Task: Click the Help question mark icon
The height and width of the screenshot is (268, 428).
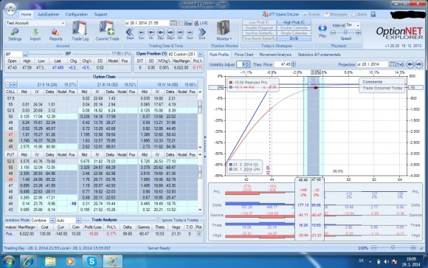Action: pyautogui.click(x=373, y=14)
